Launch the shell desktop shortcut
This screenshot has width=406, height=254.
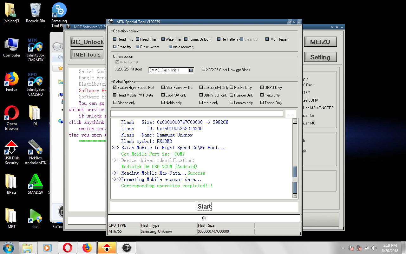point(36,218)
